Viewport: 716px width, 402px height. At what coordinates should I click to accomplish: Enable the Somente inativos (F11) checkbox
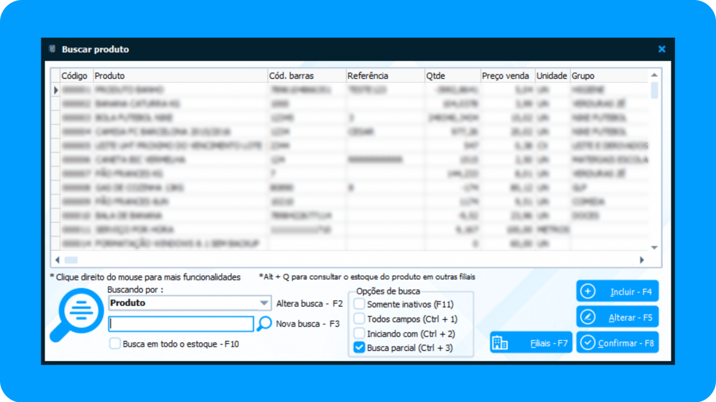point(359,304)
